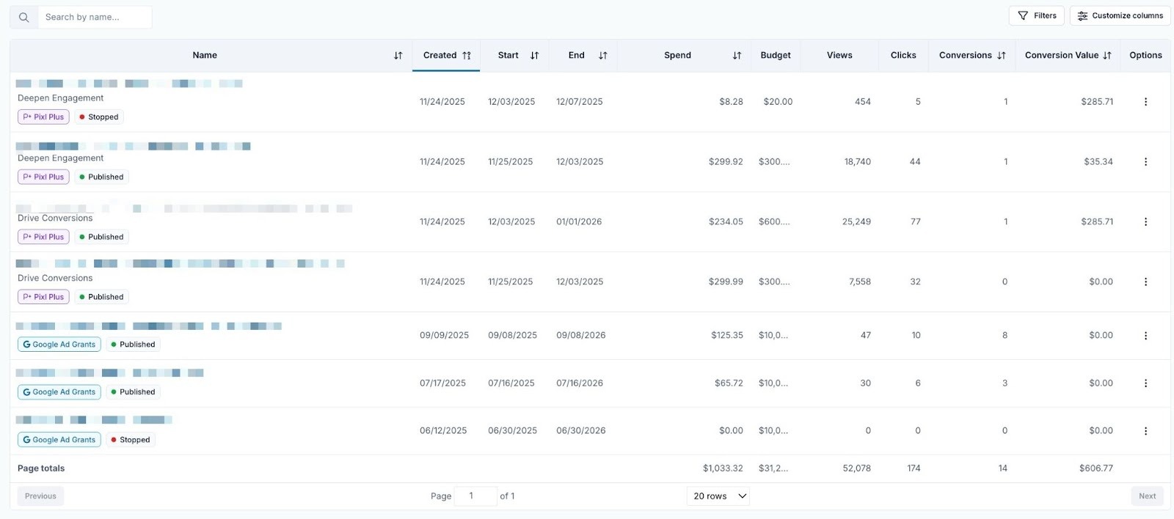Open options menu for the $234.05 spend campaign

click(1145, 222)
